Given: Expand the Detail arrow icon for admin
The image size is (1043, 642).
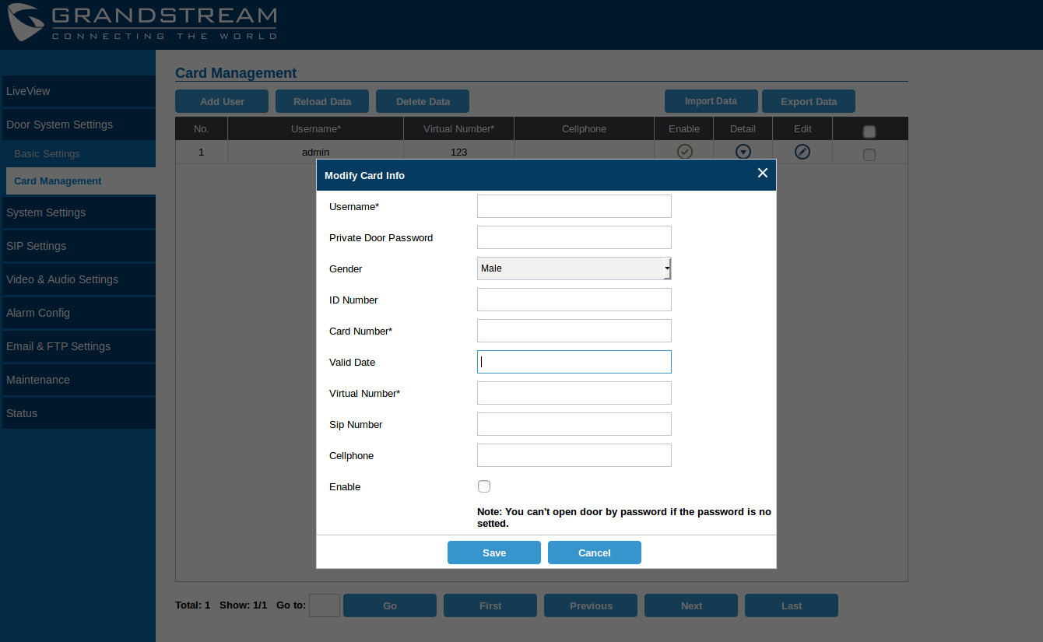Looking at the screenshot, I should point(743,152).
